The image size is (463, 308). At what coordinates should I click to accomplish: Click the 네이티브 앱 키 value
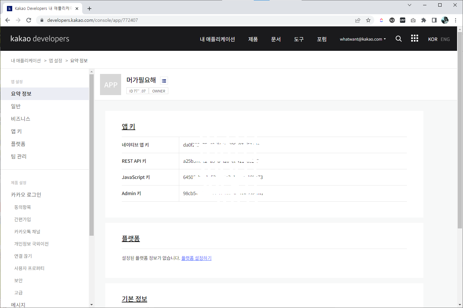pos(221,145)
